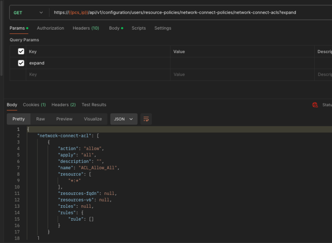Click the request URL field
This screenshot has height=243, width=332.
189,12
